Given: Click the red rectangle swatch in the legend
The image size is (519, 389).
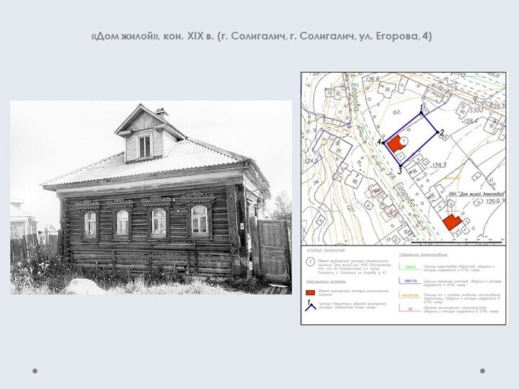Looking at the screenshot, I should (310, 292).
